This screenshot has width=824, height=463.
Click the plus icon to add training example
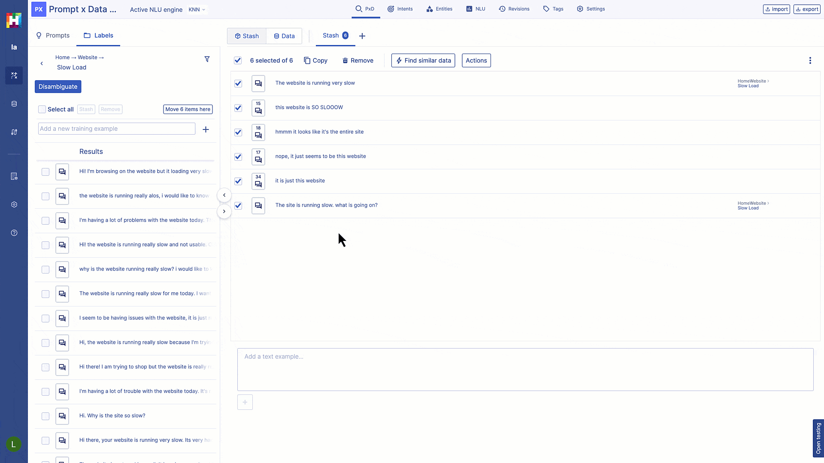pyautogui.click(x=206, y=129)
